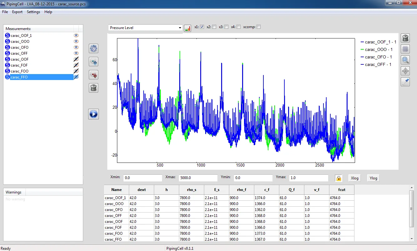Viewport: 417px width, 251px height.
Task: Enable the xcomp checkbox
Action: pyautogui.click(x=258, y=27)
